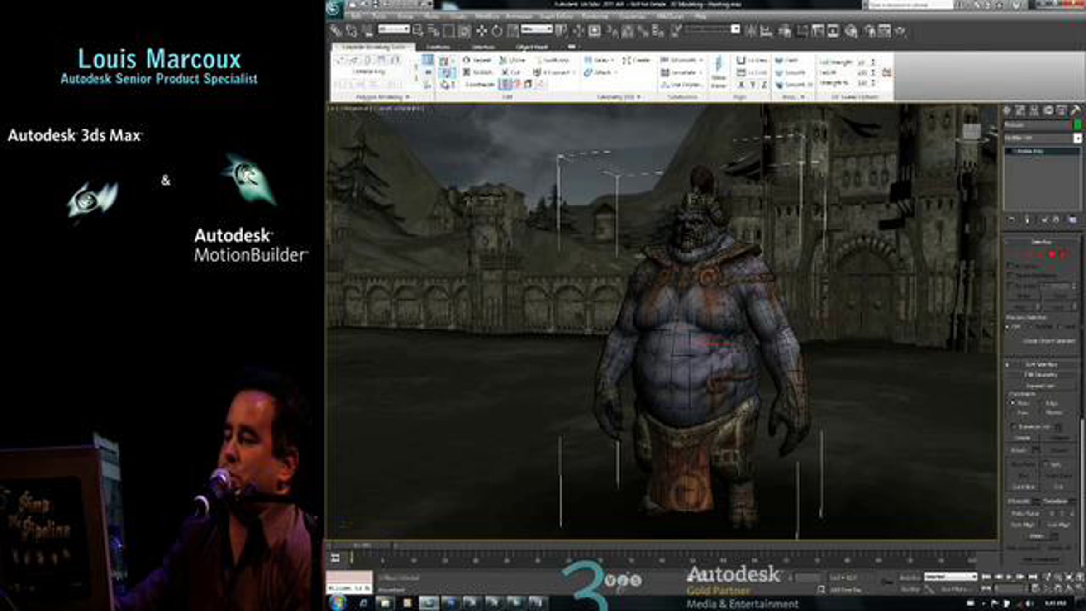1086x611 pixels.
Task: Click the green object color swatch
Action: coord(1077,124)
